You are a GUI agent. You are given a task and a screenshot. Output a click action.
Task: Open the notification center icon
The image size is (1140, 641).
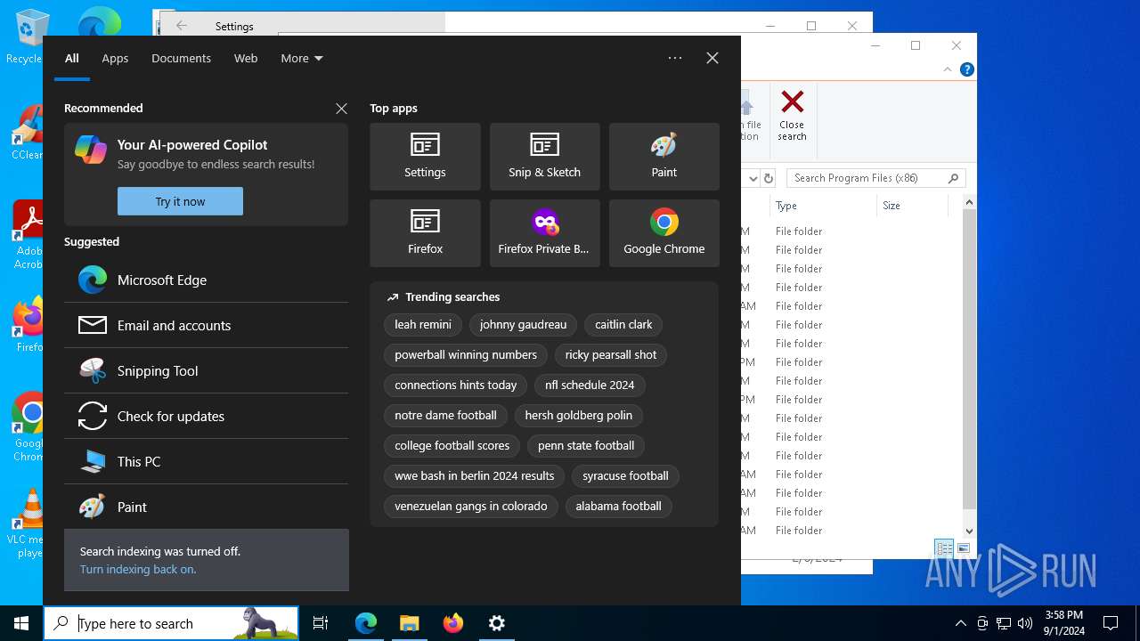coord(1111,623)
